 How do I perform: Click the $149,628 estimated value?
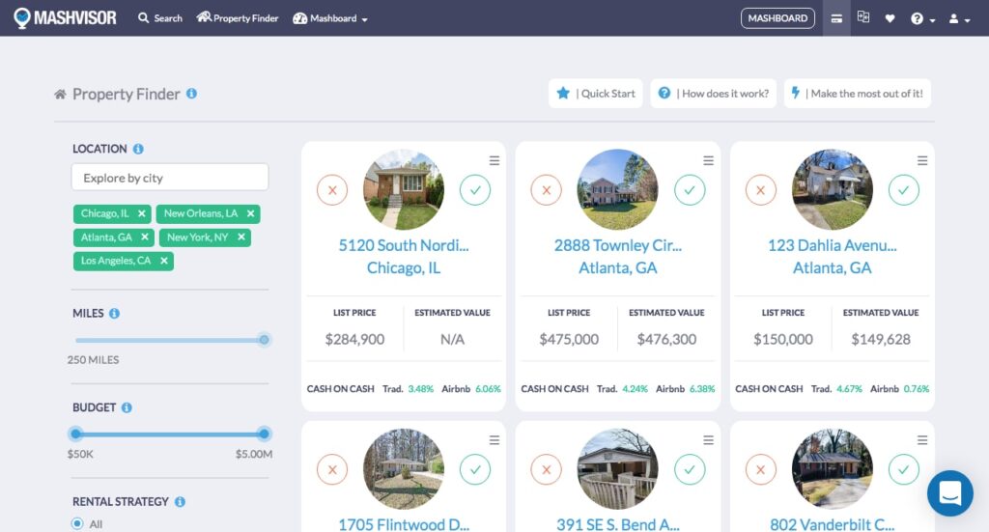click(881, 339)
